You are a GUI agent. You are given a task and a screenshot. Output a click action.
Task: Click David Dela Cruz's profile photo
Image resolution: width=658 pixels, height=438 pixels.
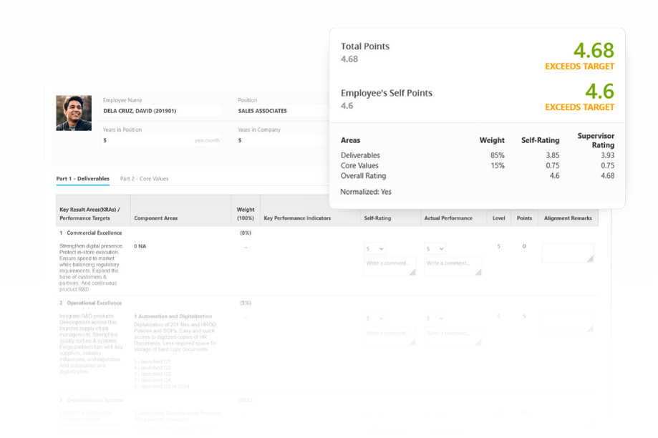point(74,113)
